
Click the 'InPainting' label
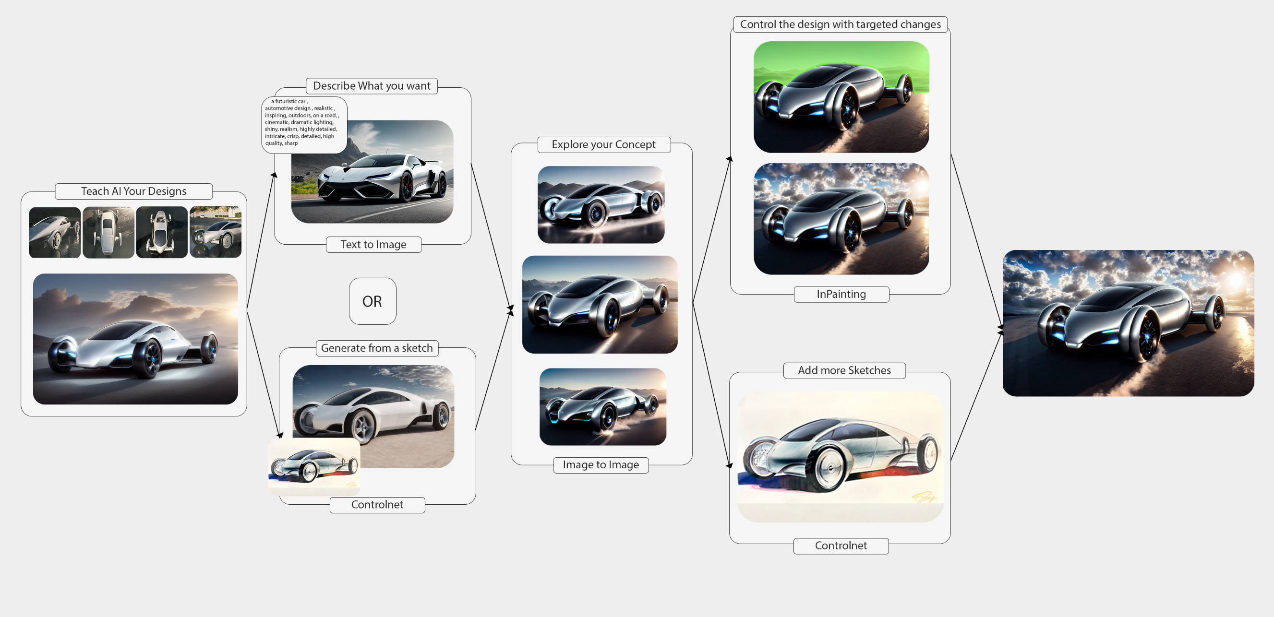pyautogui.click(x=841, y=295)
